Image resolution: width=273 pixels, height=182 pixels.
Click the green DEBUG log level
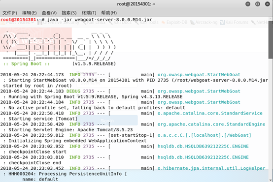pyautogui.click(x=73, y=91)
